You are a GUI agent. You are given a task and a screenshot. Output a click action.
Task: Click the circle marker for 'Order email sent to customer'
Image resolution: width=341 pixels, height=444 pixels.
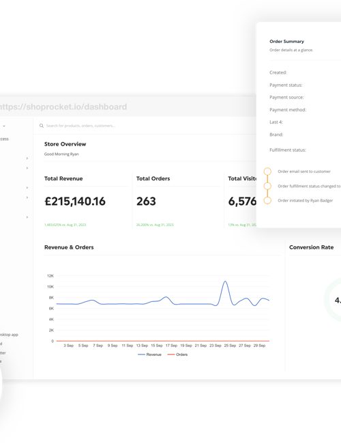click(267, 171)
